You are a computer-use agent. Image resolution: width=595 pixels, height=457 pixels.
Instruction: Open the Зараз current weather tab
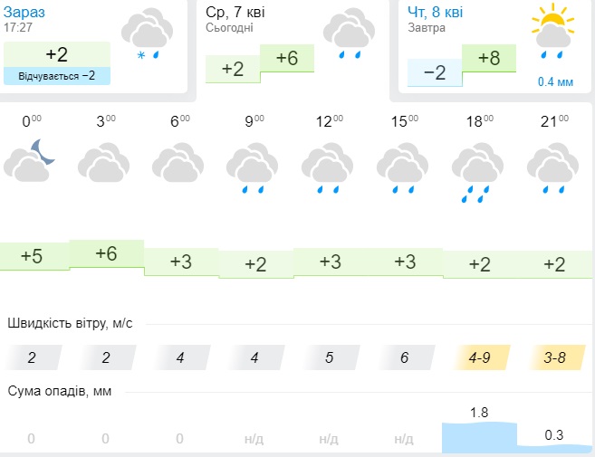pos(28,12)
